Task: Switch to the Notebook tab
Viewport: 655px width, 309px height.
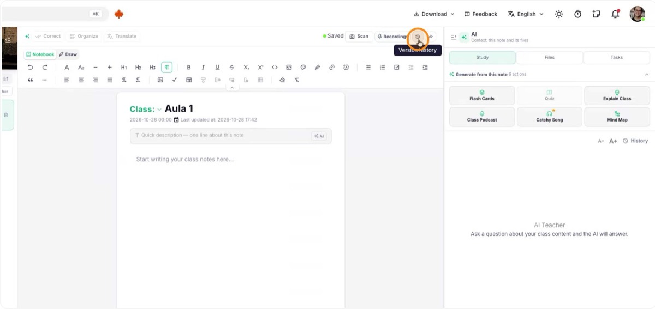Action: (x=40, y=54)
